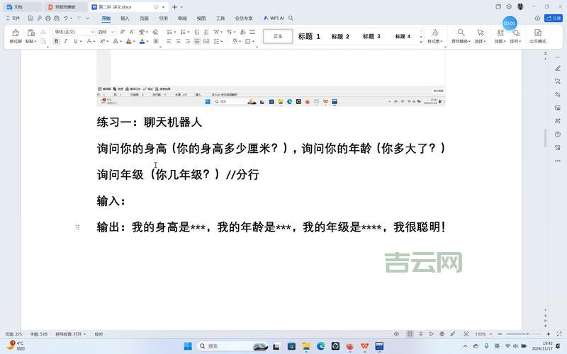The height and width of the screenshot is (354, 567).
Task: Click the Print icon in quick toolbar
Action: [47, 18]
